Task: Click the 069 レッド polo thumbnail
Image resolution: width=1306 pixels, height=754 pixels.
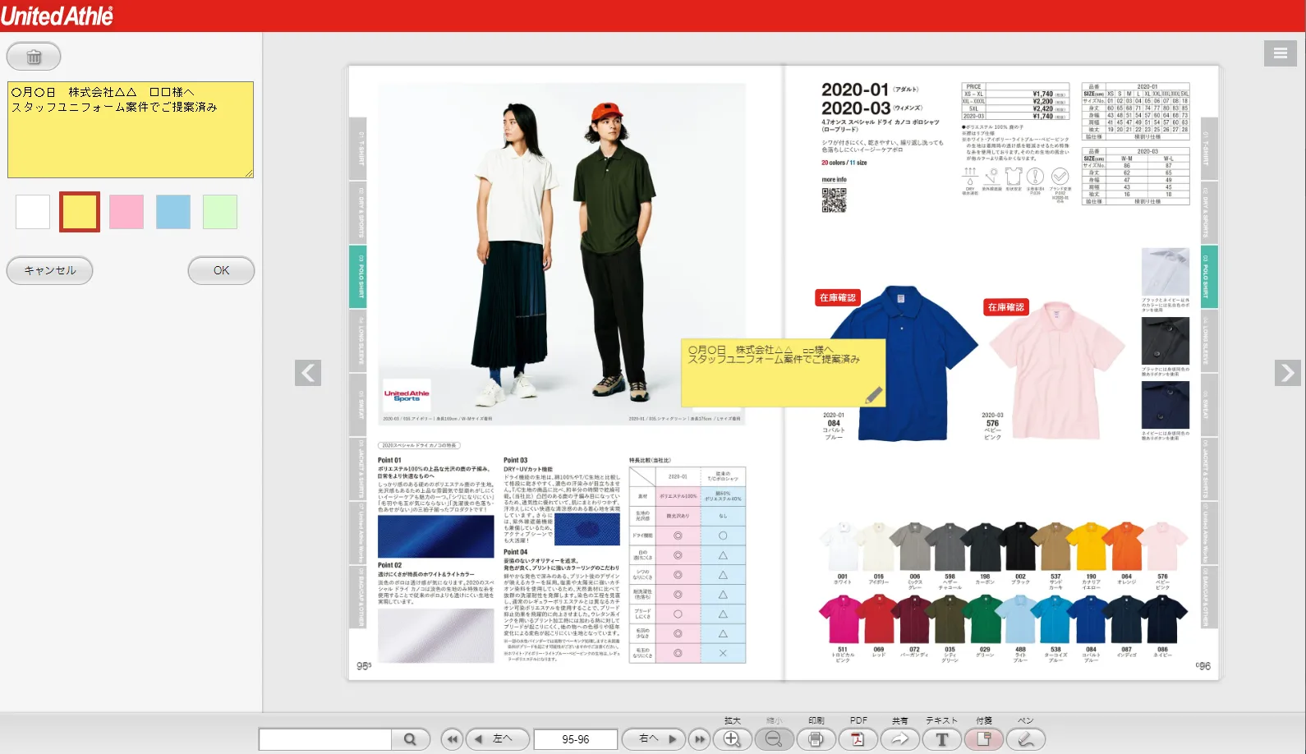Action: point(878,620)
